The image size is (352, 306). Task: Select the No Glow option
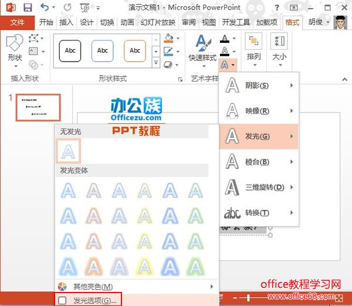[x=68, y=151]
